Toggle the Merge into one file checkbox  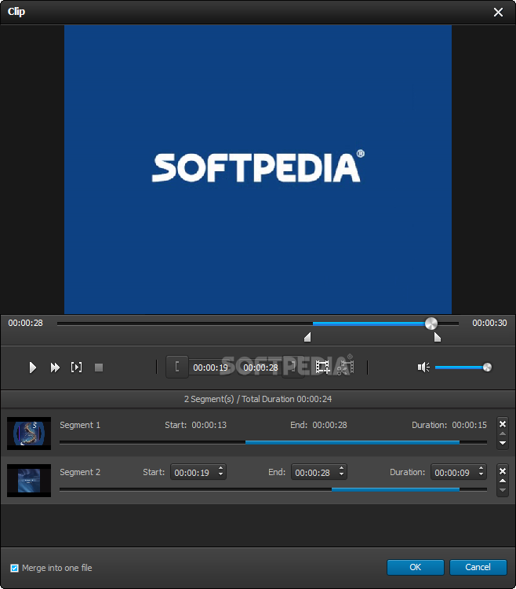[14, 568]
